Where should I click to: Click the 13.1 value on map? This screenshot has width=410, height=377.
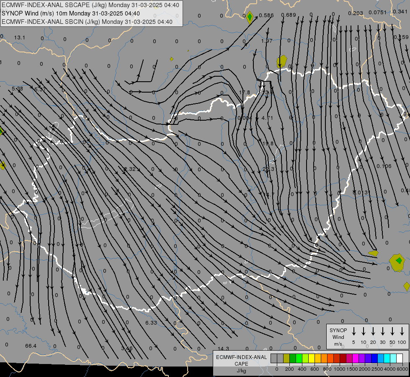pos(20,38)
